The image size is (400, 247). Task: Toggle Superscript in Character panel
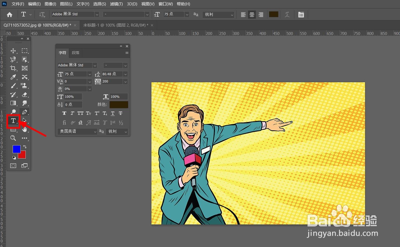pos(97,113)
